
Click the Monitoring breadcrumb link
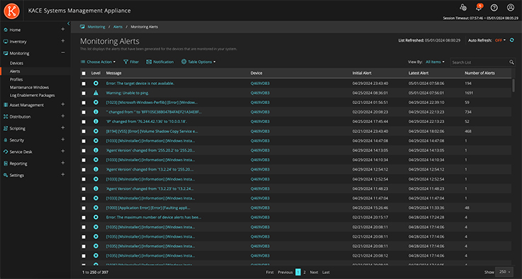[x=96, y=27]
